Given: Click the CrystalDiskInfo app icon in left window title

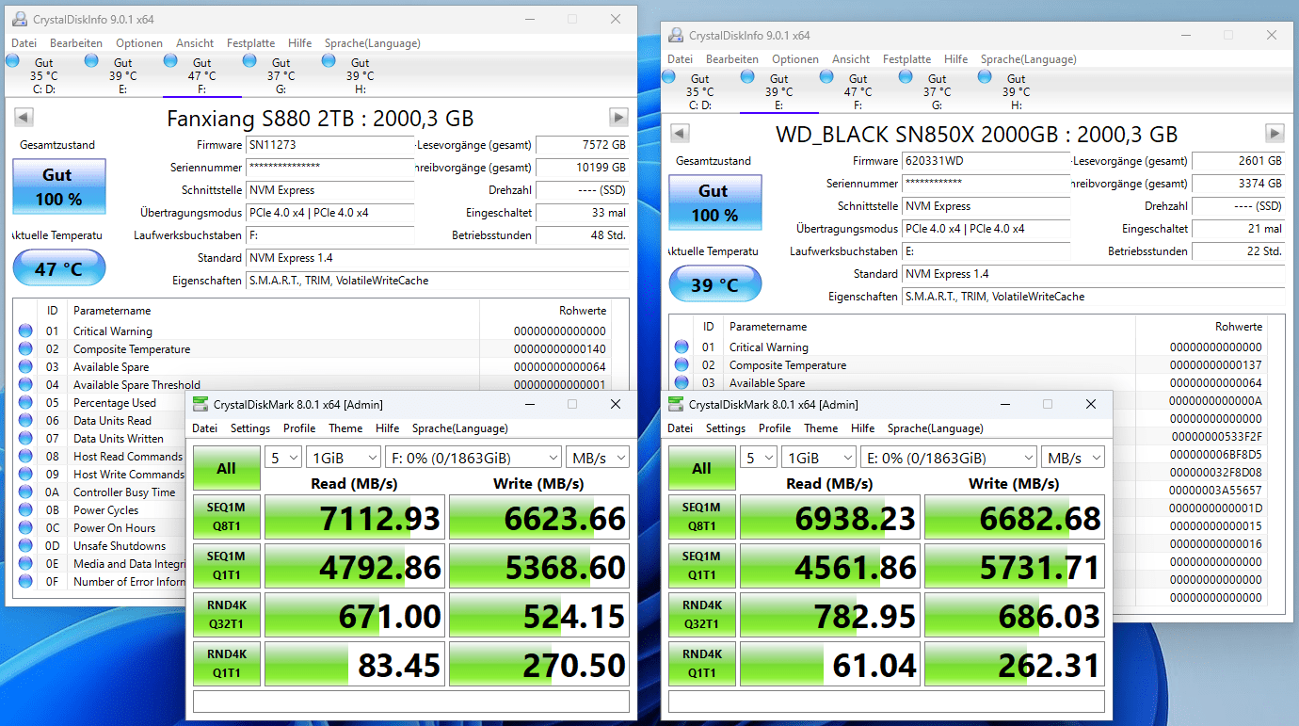Looking at the screenshot, I should pos(20,19).
